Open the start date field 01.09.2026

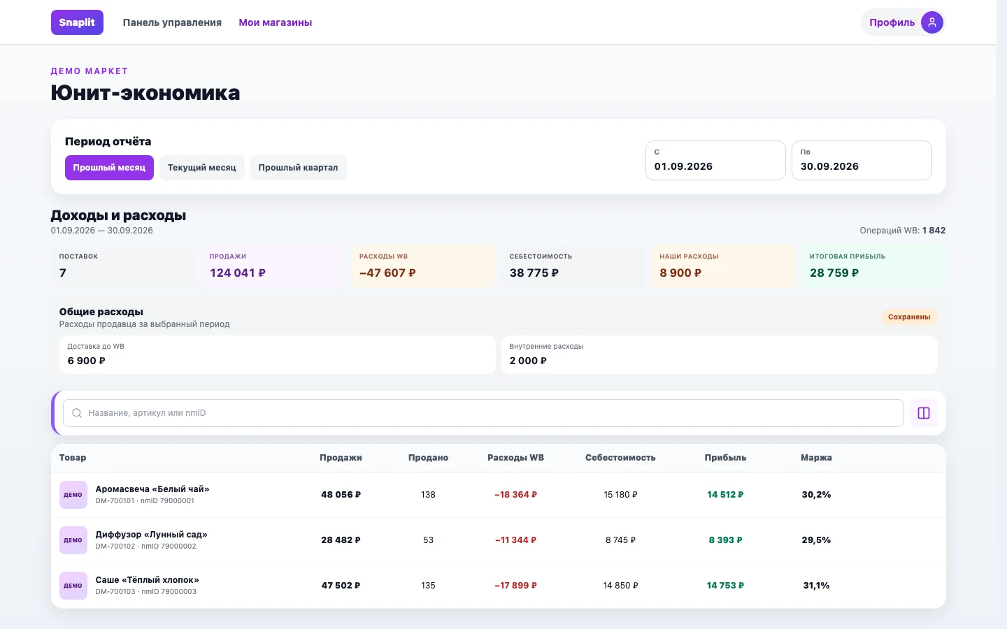pyautogui.click(x=715, y=160)
